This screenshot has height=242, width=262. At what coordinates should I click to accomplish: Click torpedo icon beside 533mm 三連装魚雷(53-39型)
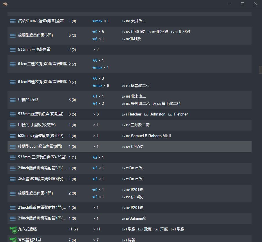13,157
